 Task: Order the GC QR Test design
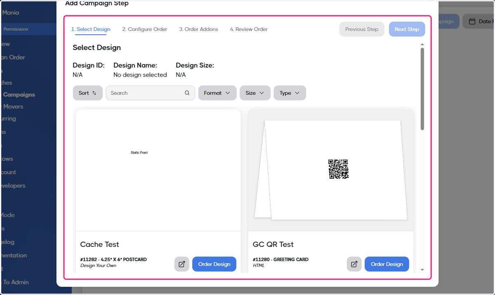coord(387,264)
